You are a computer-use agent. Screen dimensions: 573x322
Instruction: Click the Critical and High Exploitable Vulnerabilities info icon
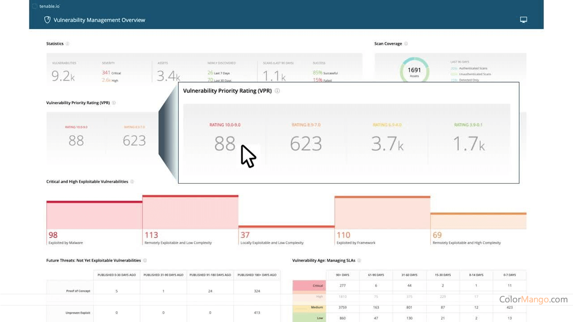pyautogui.click(x=132, y=182)
